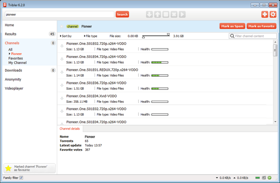Open the settings gear icon
The width and height of the screenshot is (280, 183).
point(273,14)
